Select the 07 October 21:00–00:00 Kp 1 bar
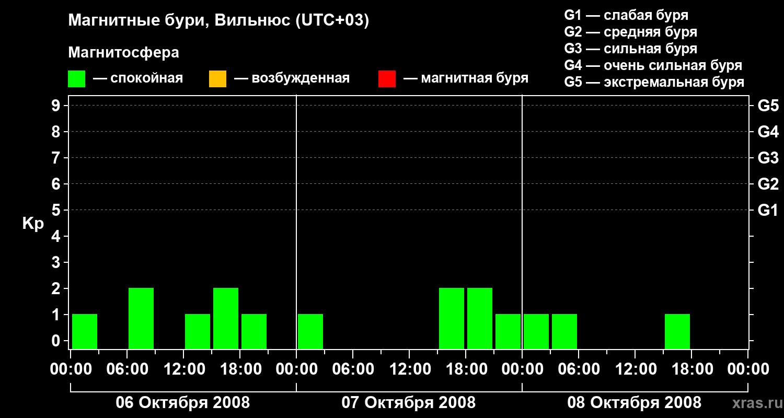 508,331
